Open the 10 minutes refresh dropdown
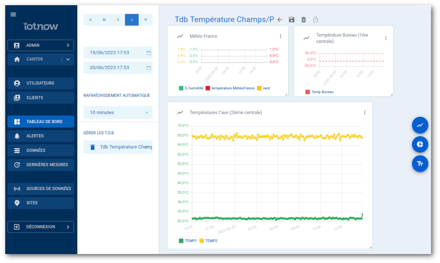The image size is (440, 263). click(x=118, y=113)
